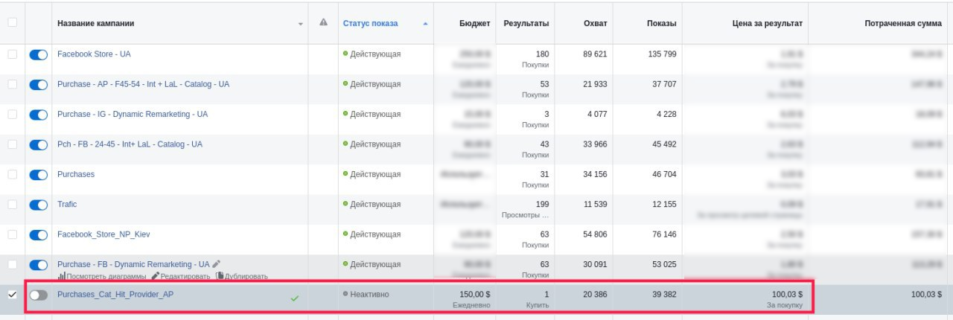
Task: Click green status dot for Facebook Store - UA
Action: tap(345, 54)
